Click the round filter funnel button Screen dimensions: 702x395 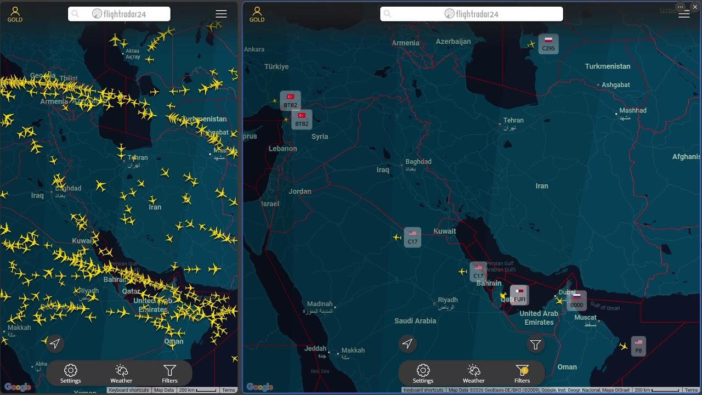(x=535, y=345)
